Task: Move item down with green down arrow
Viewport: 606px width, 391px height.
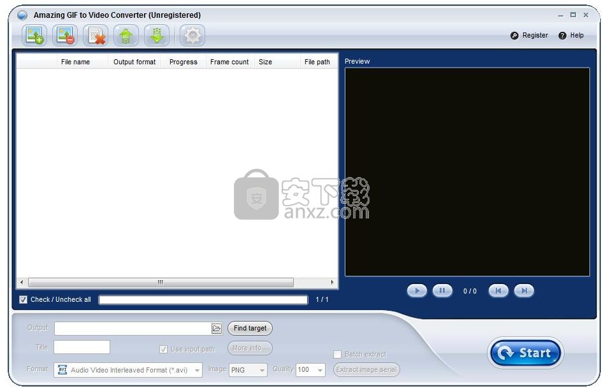Action: click(157, 36)
